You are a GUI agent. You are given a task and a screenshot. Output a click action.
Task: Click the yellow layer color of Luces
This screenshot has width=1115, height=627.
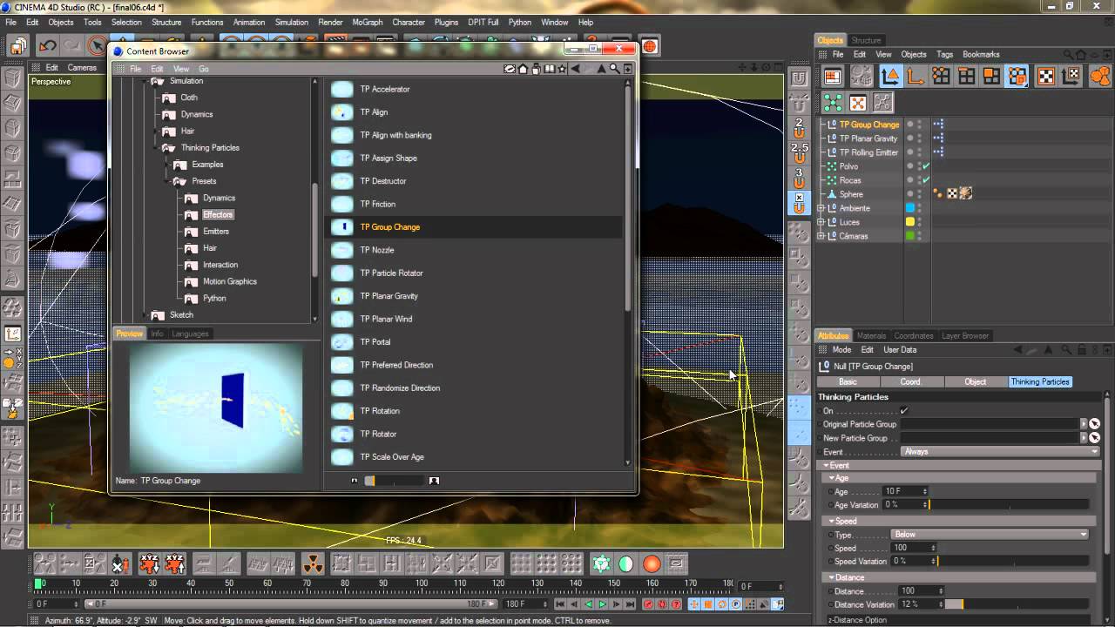coord(910,222)
